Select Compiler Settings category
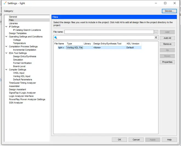Viewport: 181px width, 146px height. click(x=18, y=70)
